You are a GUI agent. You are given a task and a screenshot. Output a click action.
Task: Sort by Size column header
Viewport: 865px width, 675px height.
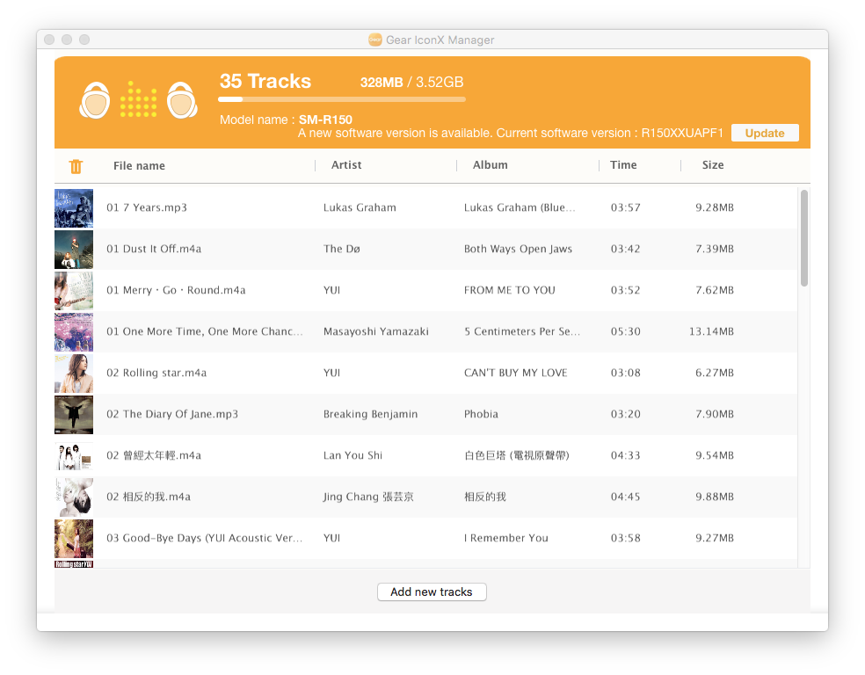713,165
